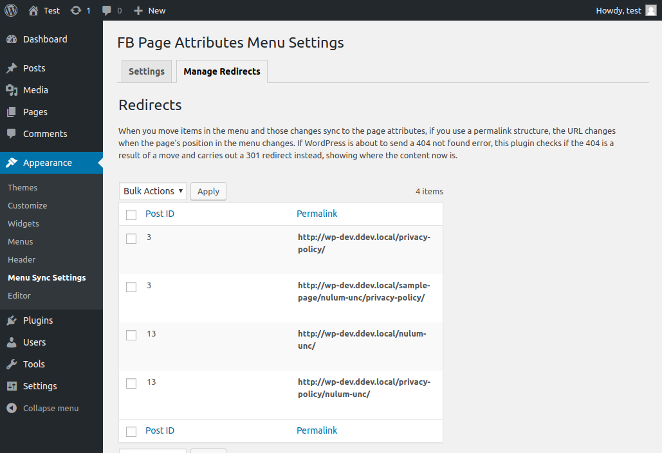Click the Pages icon in sidebar

pyautogui.click(x=12, y=112)
